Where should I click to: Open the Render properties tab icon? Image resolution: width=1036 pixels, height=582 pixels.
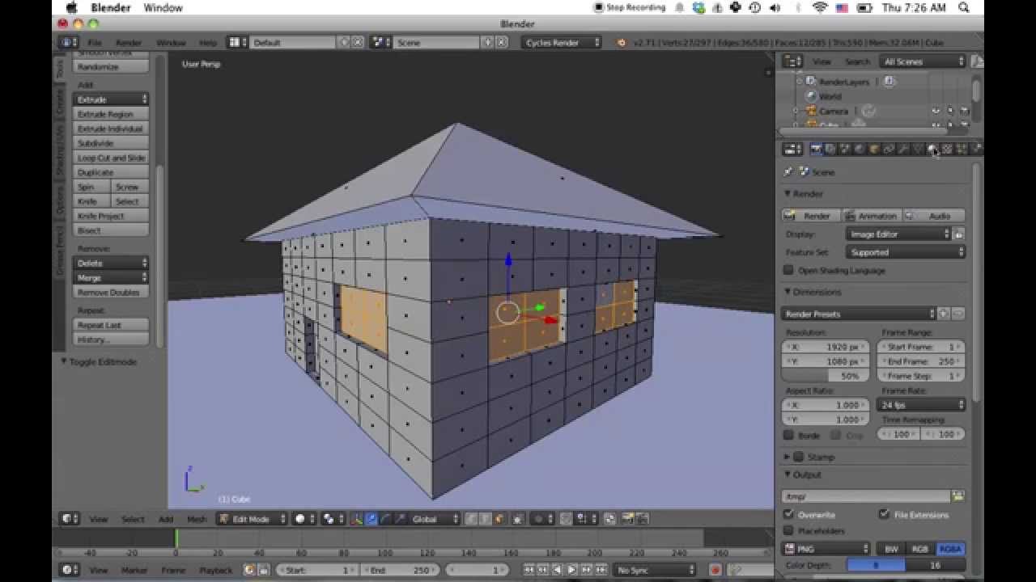point(817,149)
